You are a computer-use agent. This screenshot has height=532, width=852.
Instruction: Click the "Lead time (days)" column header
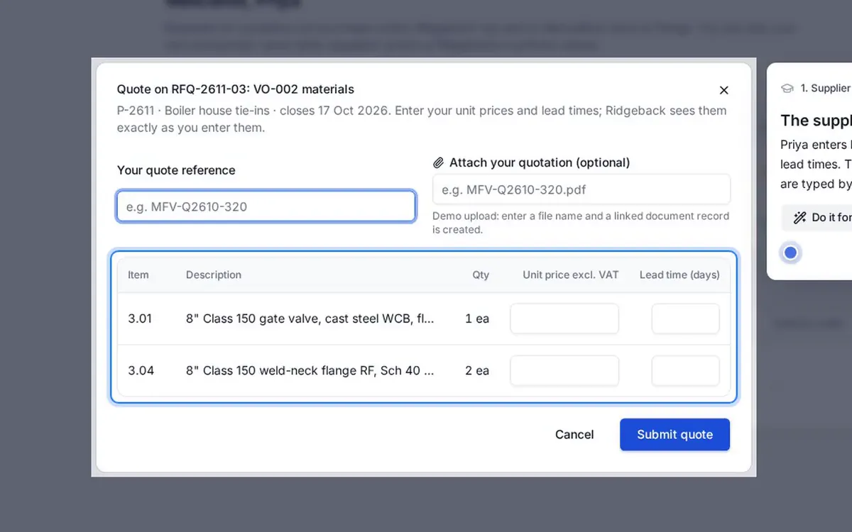pos(679,275)
